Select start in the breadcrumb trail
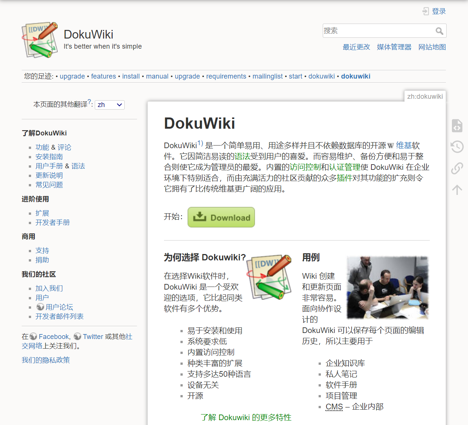 click(295, 76)
